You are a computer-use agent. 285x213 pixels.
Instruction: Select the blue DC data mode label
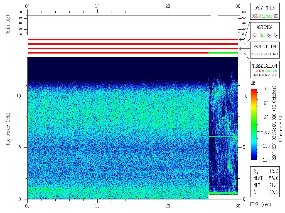[276, 16]
